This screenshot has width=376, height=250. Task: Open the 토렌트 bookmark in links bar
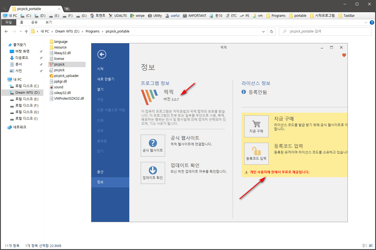(98, 16)
